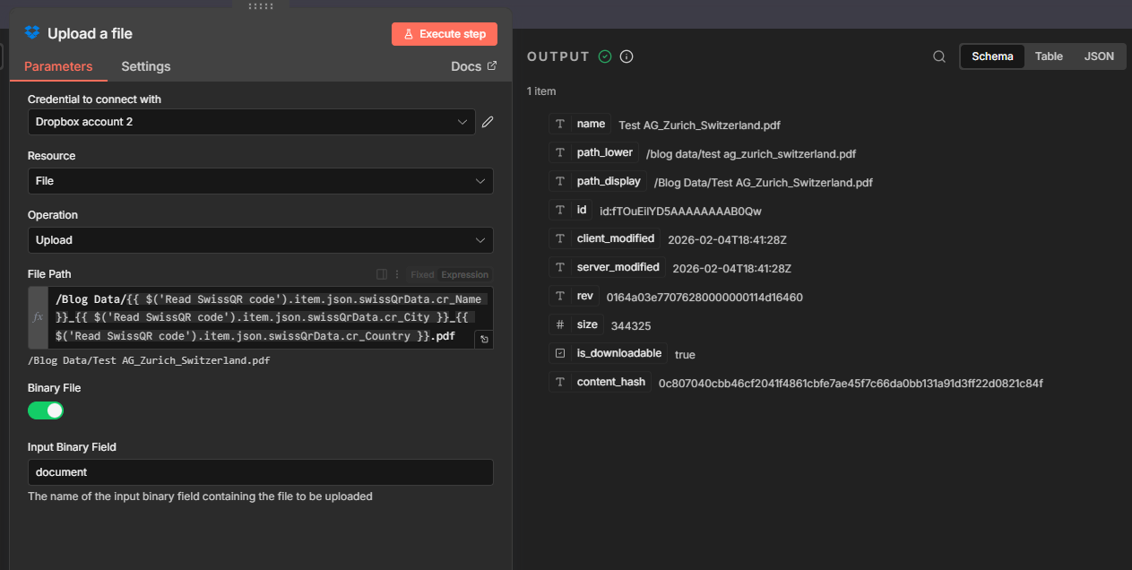Screen dimensions: 1132x570
Task: Switch File Path to Fixed mode
Action: tap(423, 274)
